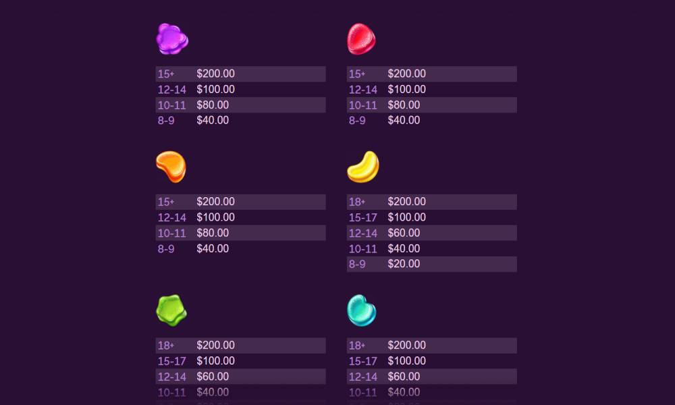Click the cyan heart candy symbol
The width and height of the screenshot is (675, 405).
point(362,310)
